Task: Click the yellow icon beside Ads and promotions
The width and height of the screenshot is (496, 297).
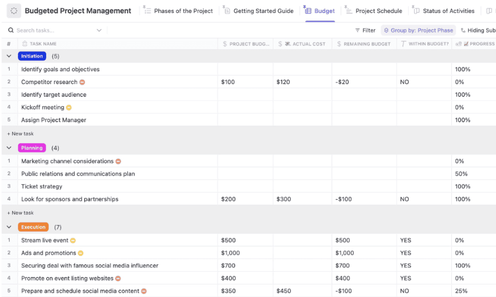Action: point(80,253)
